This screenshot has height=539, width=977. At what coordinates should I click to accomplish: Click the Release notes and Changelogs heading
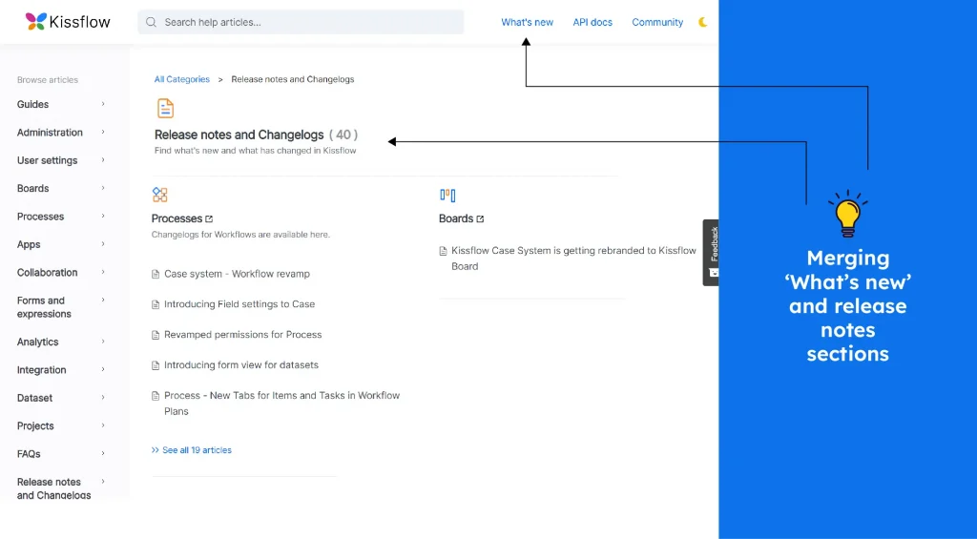[239, 135]
